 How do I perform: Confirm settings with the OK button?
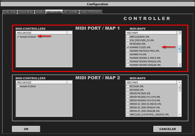pos(26,129)
